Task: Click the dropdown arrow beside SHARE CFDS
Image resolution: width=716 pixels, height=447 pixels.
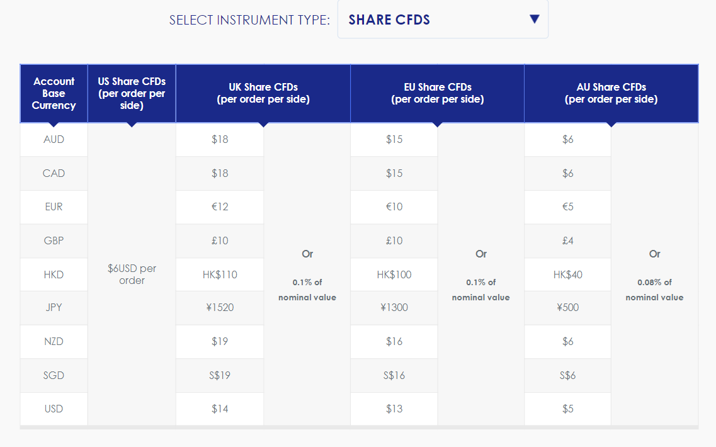Action: coord(534,19)
